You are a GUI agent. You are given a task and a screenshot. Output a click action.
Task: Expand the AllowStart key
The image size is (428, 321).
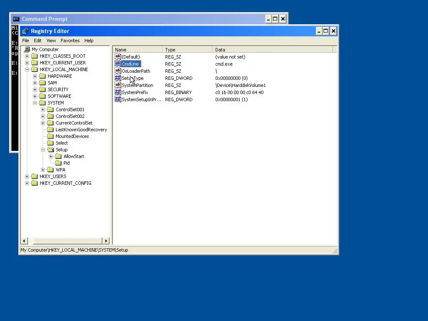(51, 156)
